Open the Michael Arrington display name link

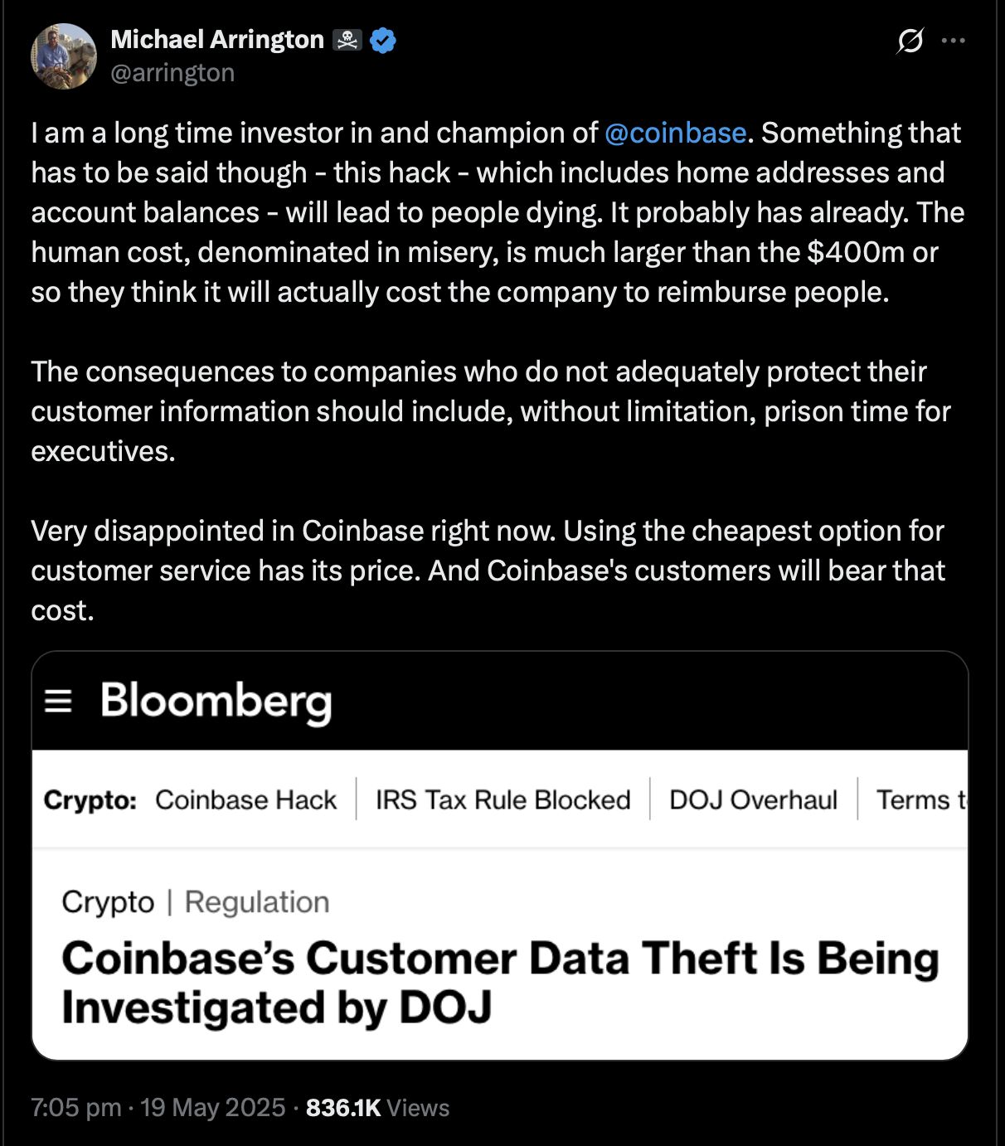[217, 39]
